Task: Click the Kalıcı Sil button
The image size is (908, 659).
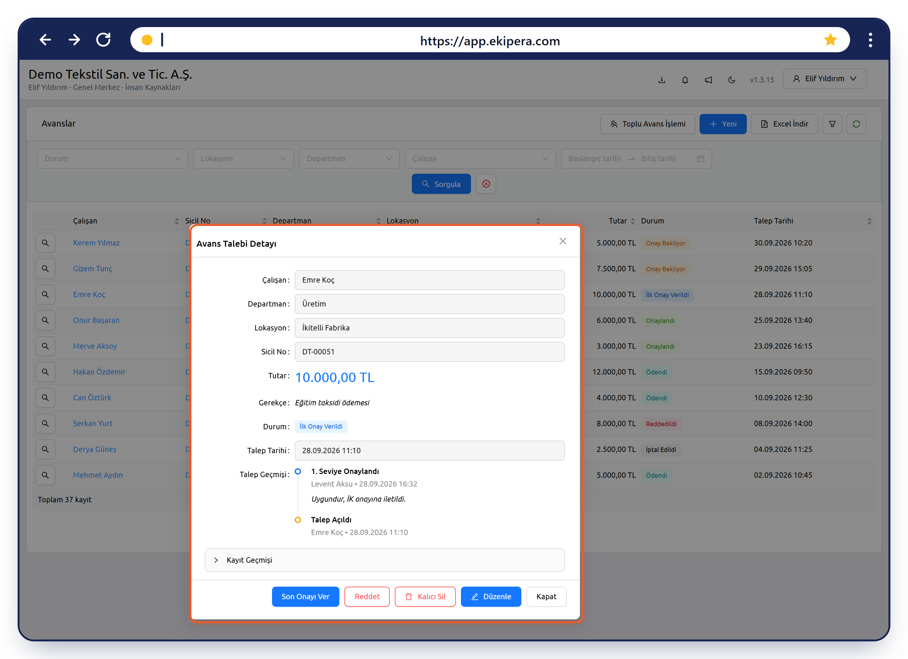Action: pyautogui.click(x=425, y=597)
